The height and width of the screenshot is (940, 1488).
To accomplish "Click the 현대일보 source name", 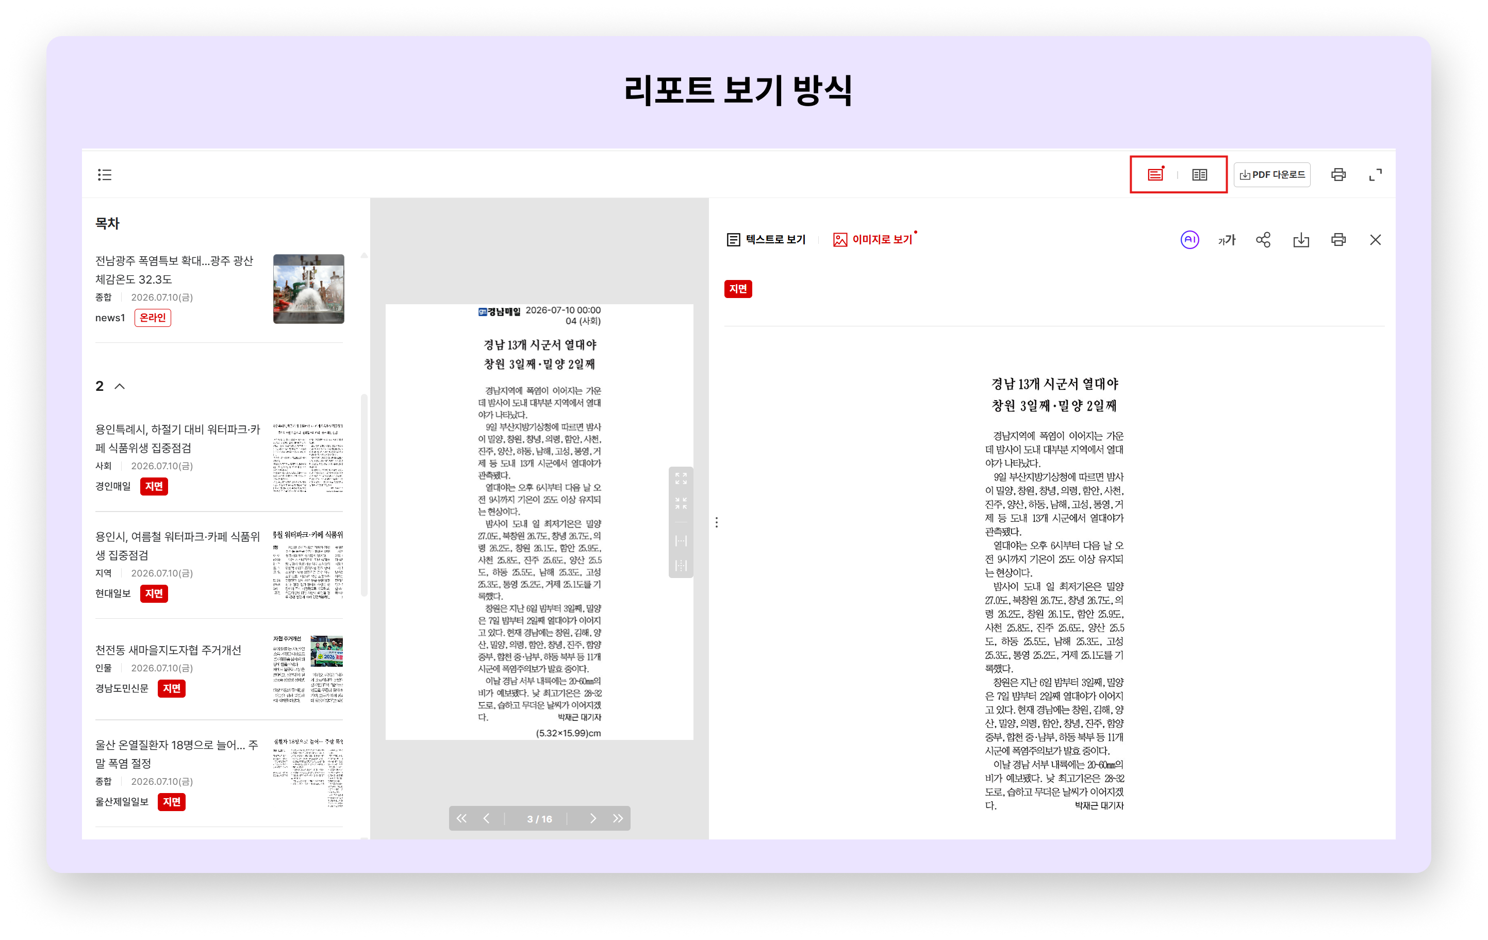I will [113, 594].
